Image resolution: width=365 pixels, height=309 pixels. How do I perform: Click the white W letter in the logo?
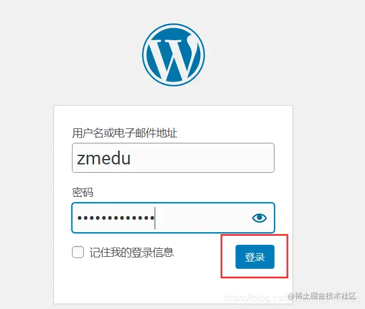173,58
